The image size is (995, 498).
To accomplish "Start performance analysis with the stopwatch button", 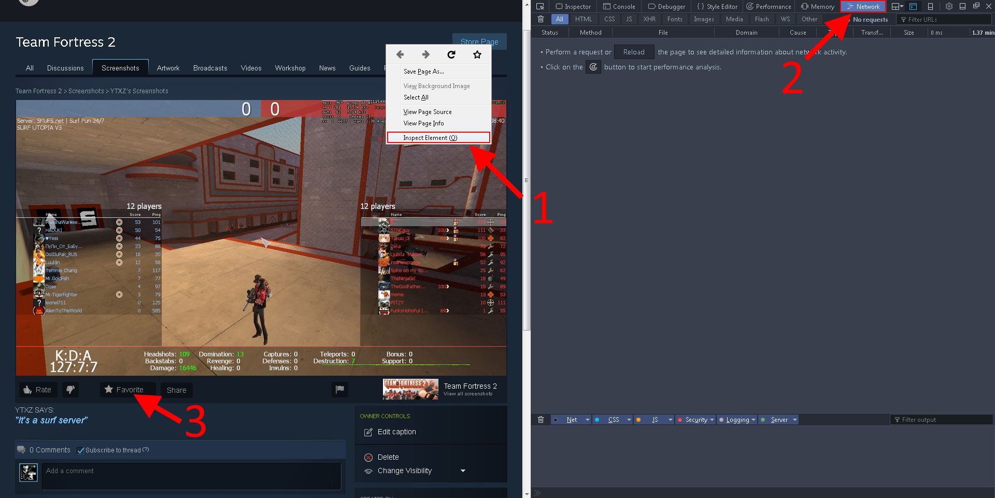I will pyautogui.click(x=593, y=67).
